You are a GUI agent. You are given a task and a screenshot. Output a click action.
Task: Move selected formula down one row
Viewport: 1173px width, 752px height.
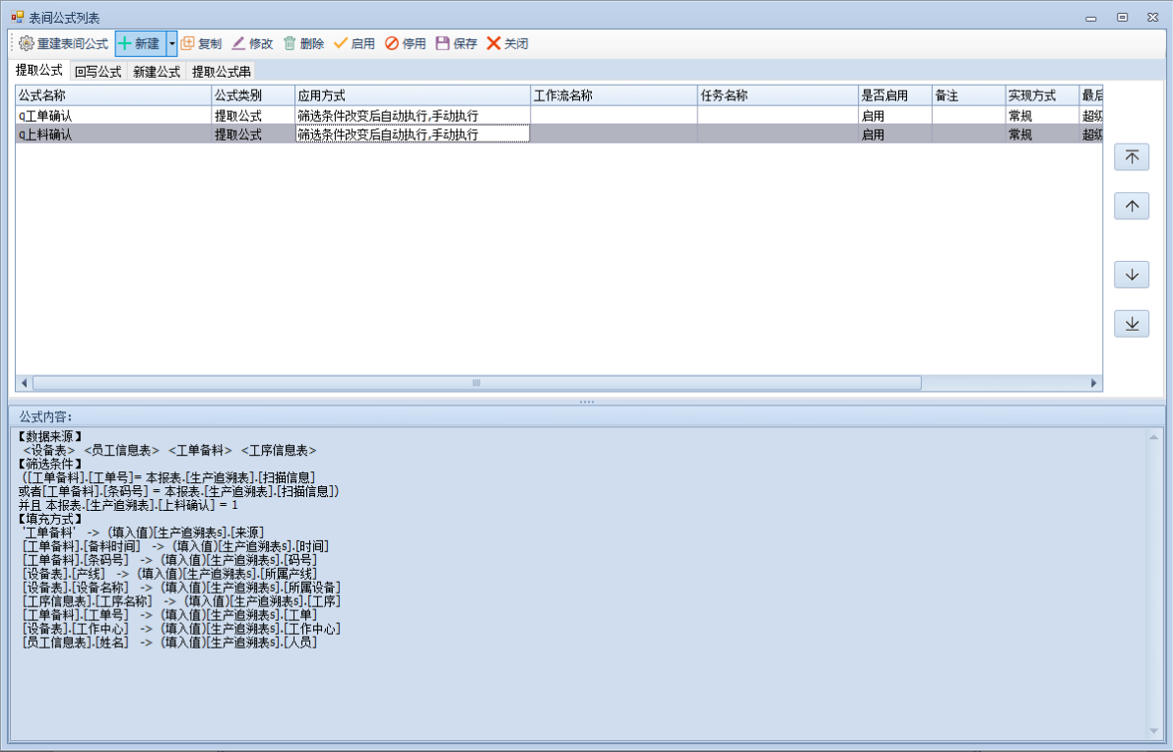pos(1132,275)
